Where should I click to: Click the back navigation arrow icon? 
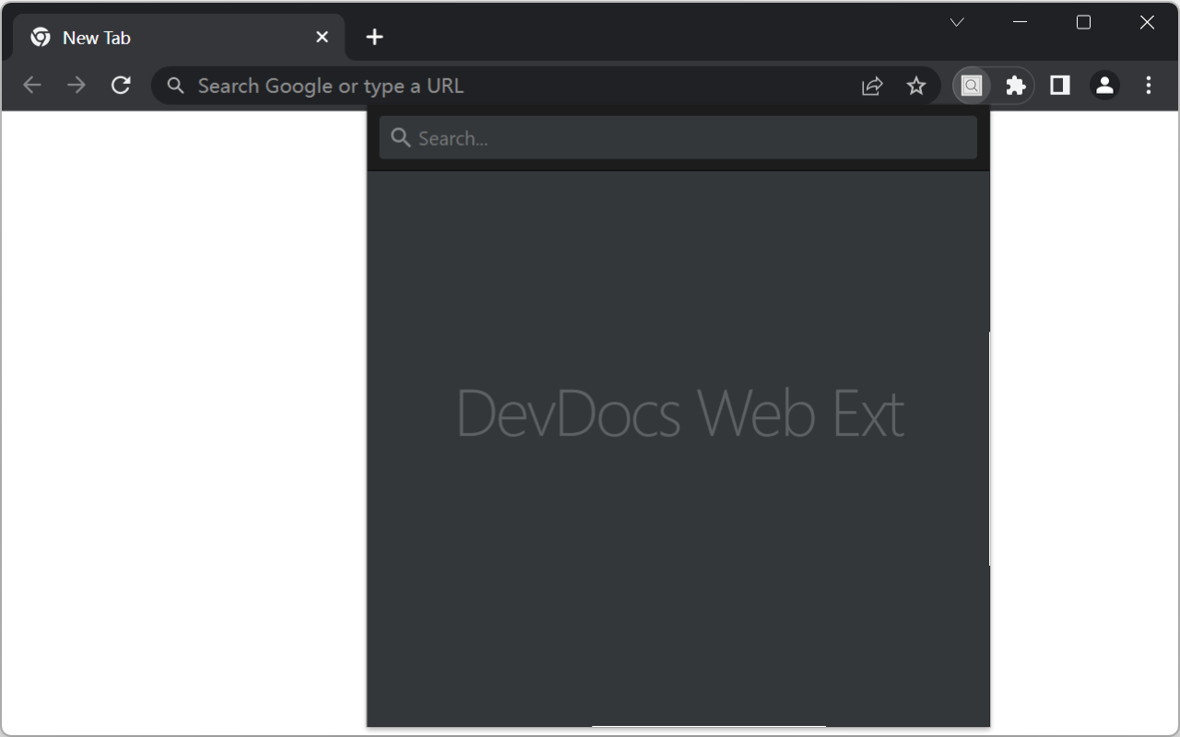(32, 85)
